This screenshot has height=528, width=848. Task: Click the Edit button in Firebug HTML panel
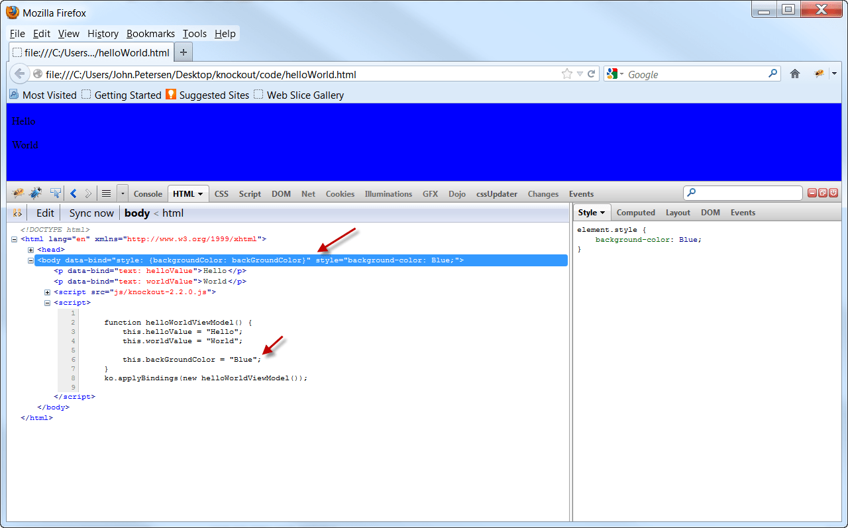[44, 213]
